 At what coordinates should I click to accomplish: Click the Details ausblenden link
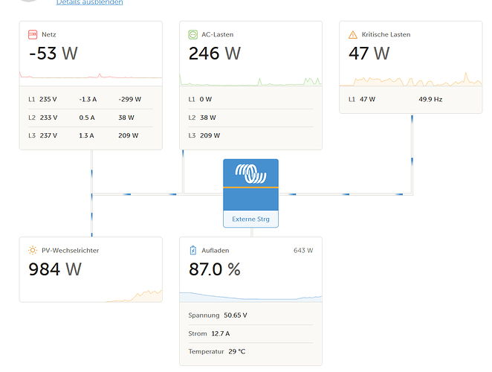[x=90, y=2]
